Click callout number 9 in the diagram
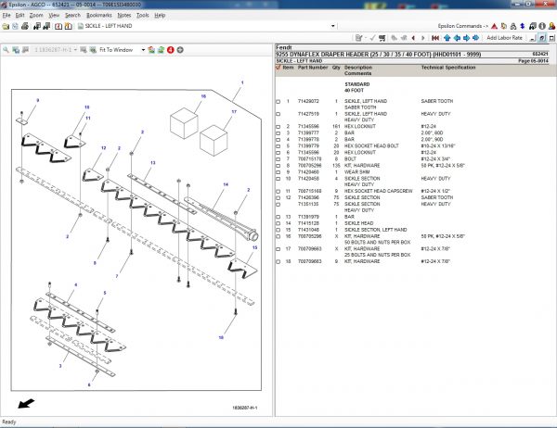Image resolution: width=557 pixels, height=428 pixels. (38, 100)
